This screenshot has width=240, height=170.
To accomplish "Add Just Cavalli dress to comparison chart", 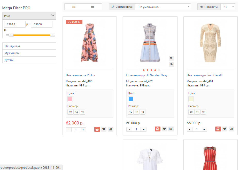I will click(x=231, y=129).
